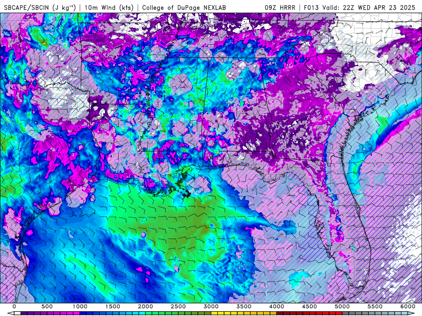Viewport: 422px width, 316px height.
Task: Click the College of DuPage NEXLAB text
Action: (184, 8)
